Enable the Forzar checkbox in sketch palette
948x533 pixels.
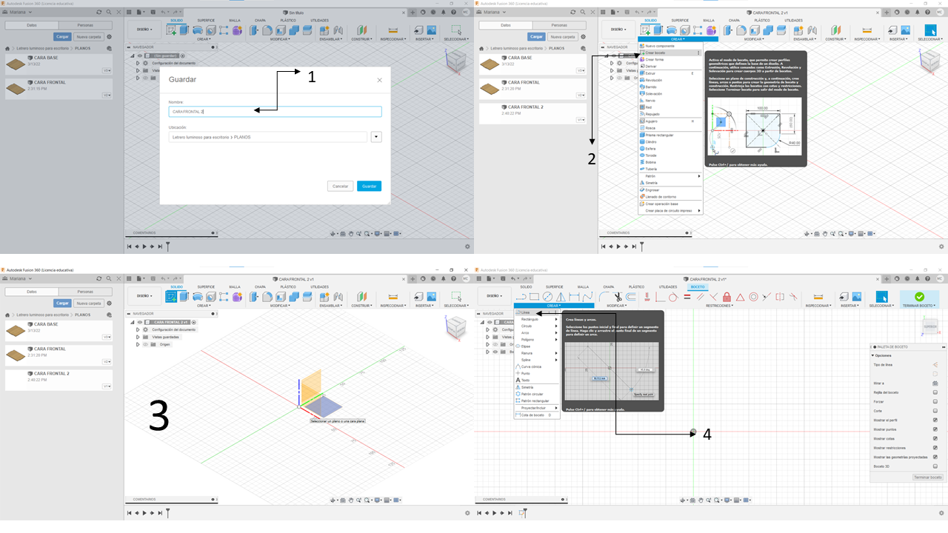coord(935,401)
